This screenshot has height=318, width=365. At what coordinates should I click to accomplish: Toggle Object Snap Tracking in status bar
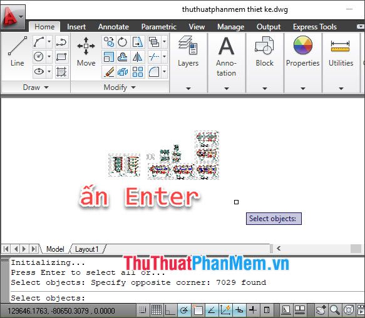tap(212, 310)
